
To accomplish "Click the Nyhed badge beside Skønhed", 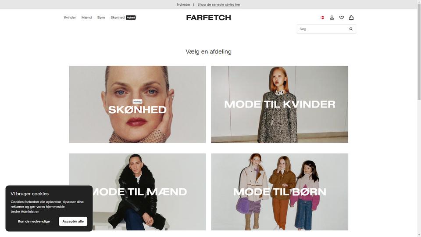I will 131,18.
